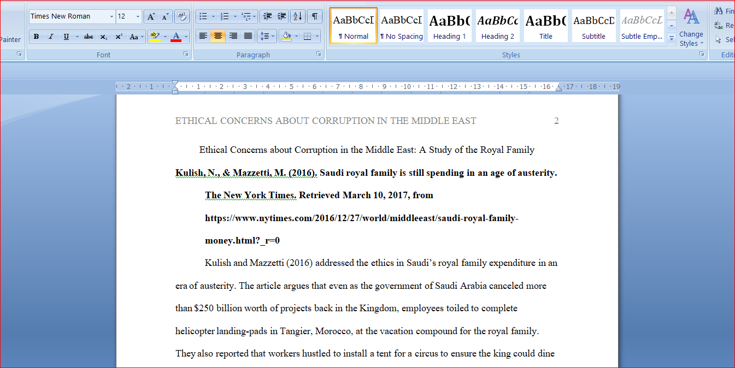Toggle Strikethrough formatting
Viewport: 735px width, 368px height.
pos(89,37)
